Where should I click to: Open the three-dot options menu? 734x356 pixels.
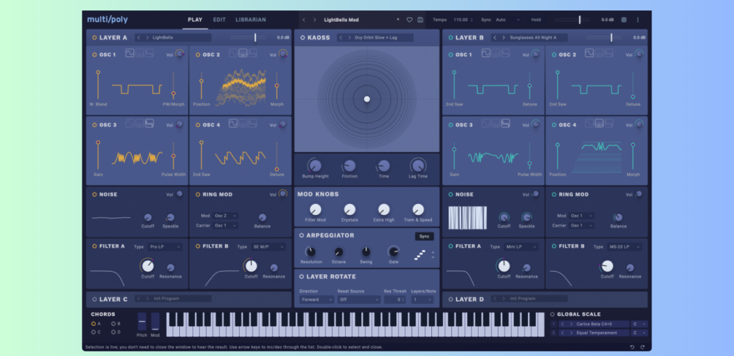638,20
